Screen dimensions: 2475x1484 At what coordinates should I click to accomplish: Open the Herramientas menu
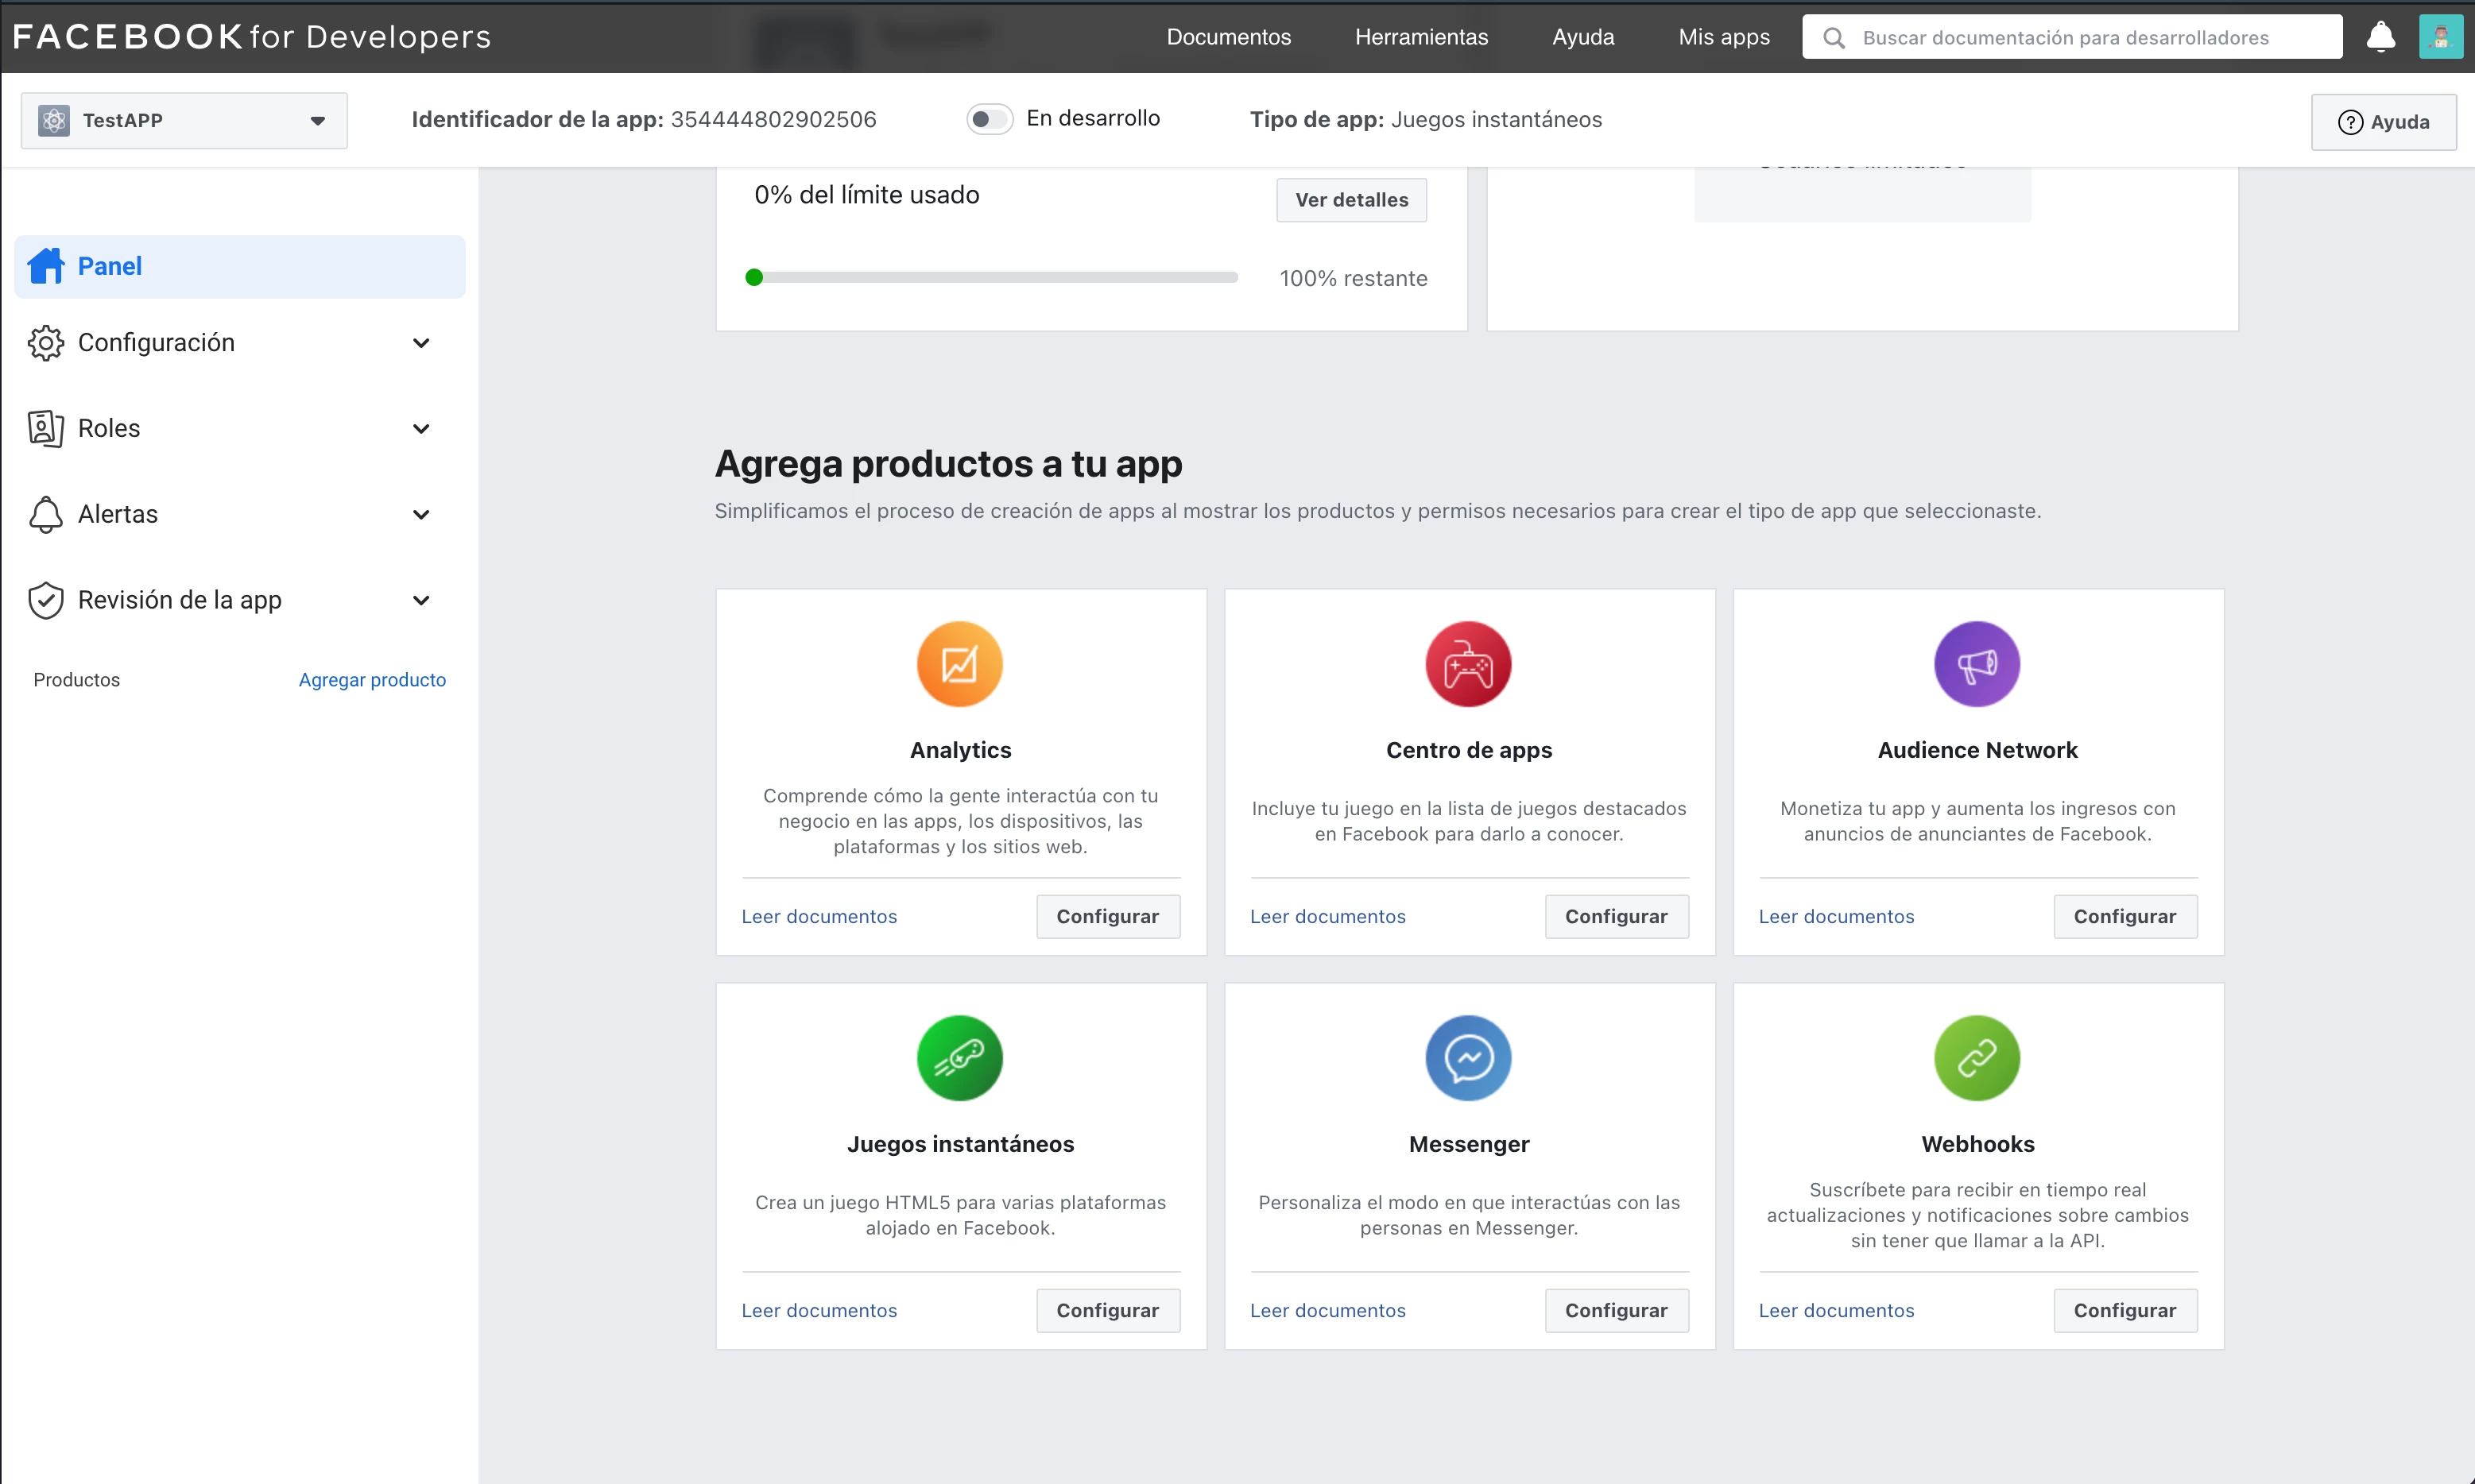pos(1420,37)
